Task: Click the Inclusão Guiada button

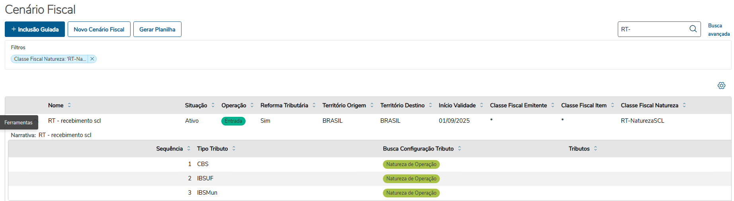Action: [35, 29]
